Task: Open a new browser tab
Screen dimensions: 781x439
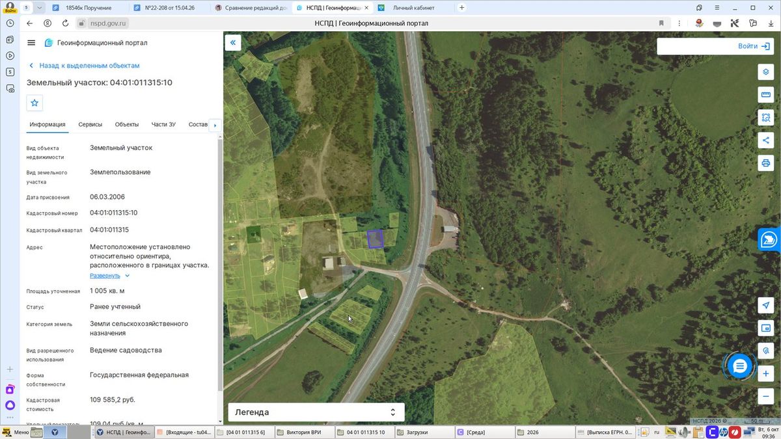Action: tap(462, 8)
